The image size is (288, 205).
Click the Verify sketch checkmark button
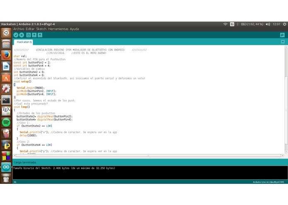(16, 35)
